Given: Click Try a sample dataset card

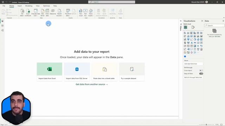Looking at the screenshot, I should click(x=132, y=72).
